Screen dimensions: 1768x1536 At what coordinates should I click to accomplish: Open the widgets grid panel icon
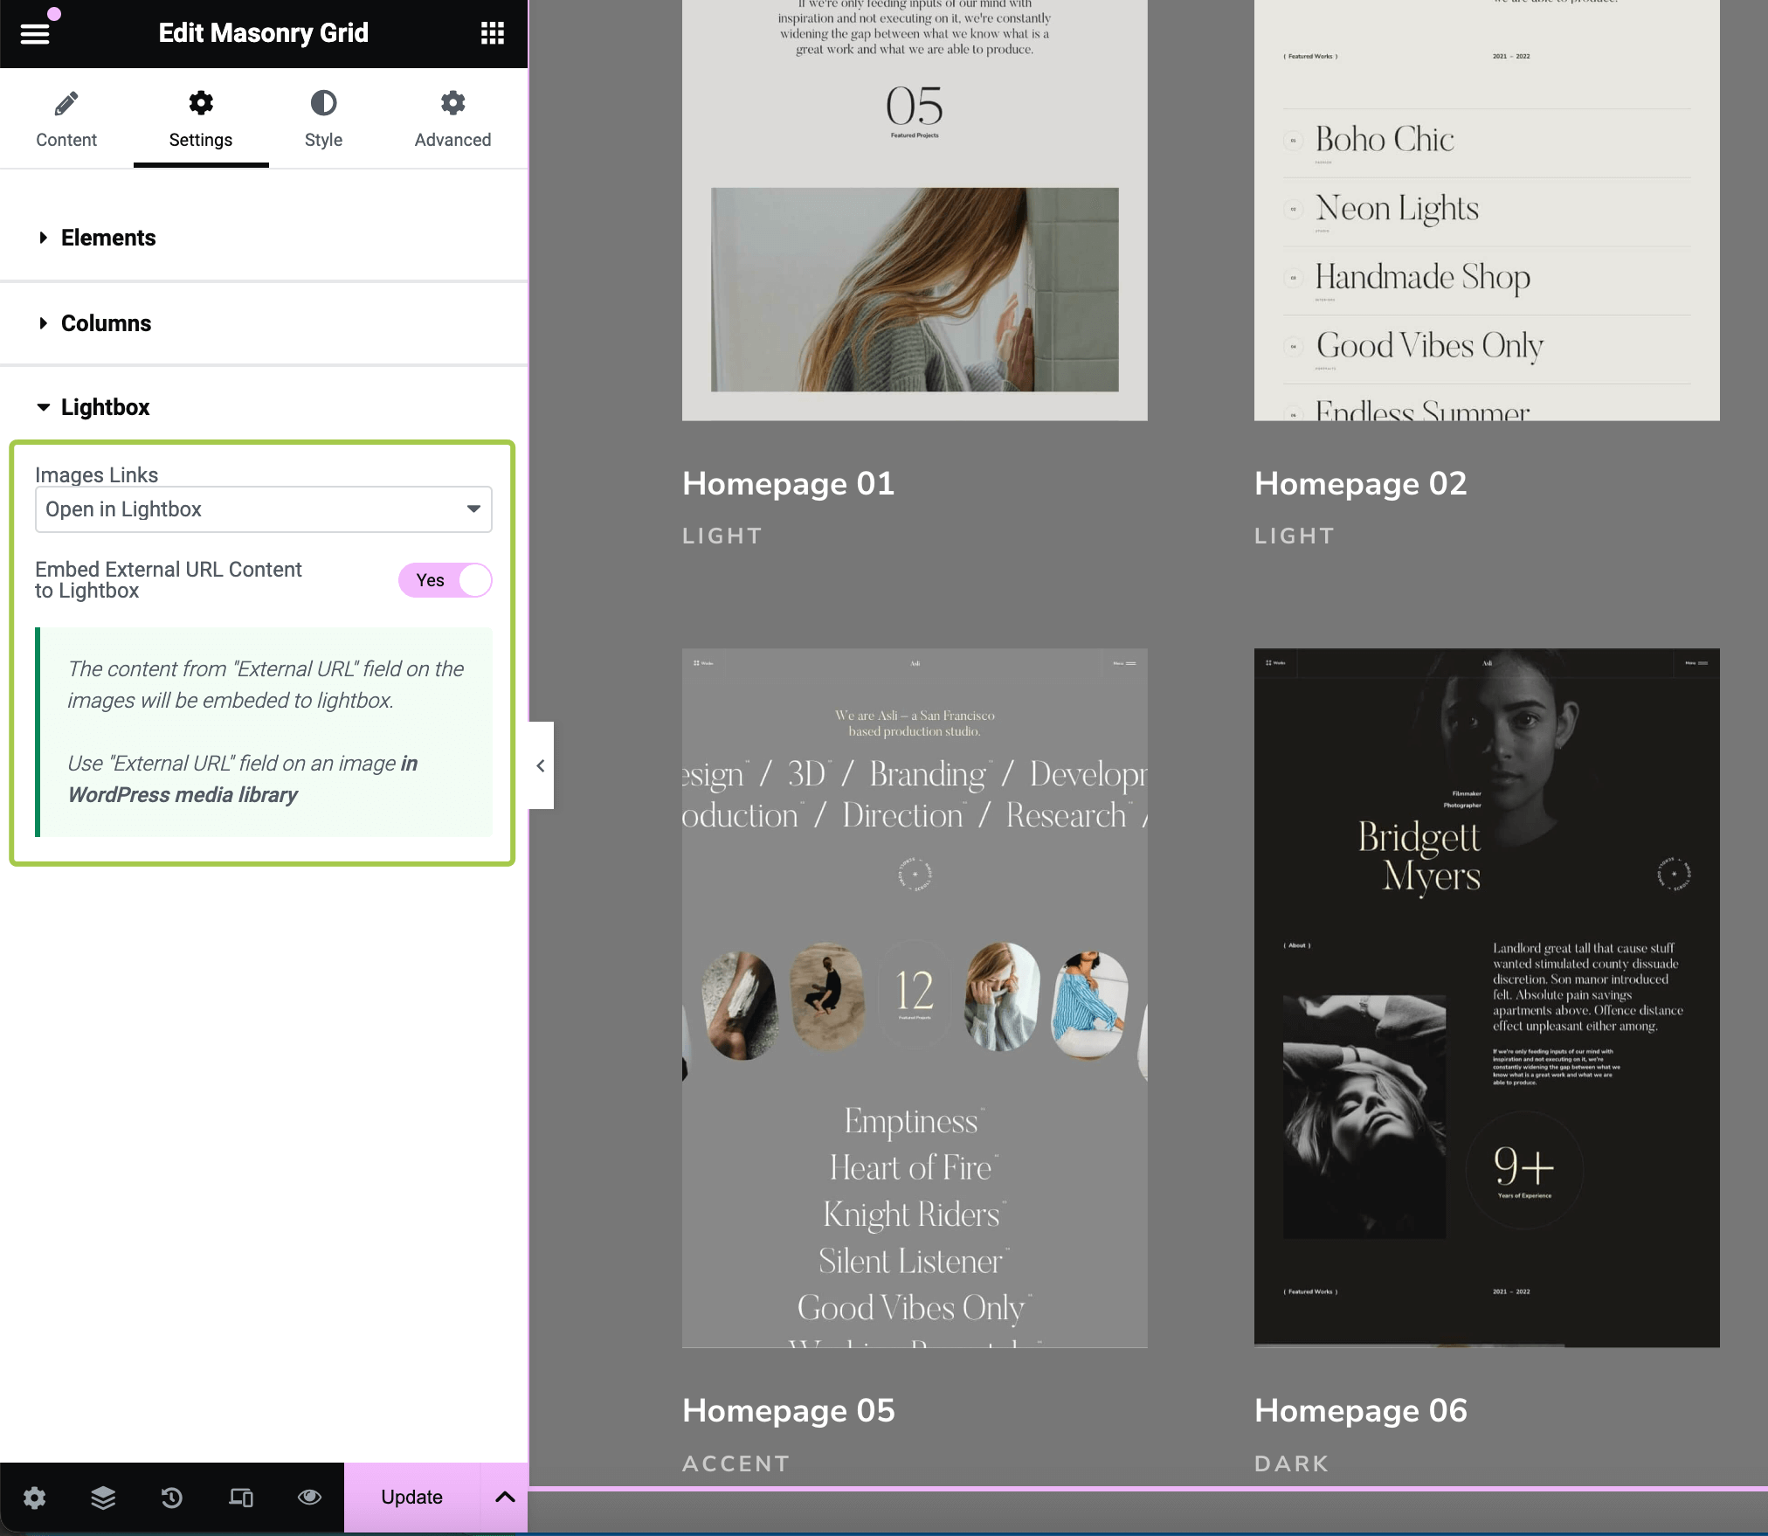click(493, 33)
